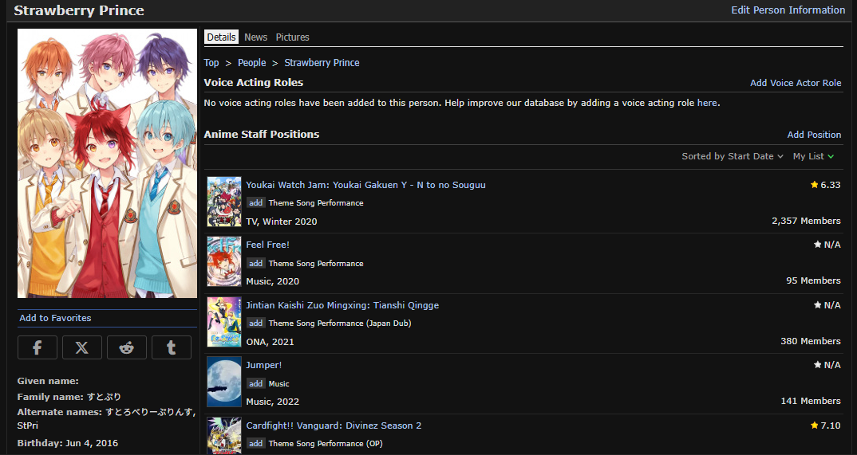Image resolution: width=857 pixels, height=455 pixels.
Task: Switch to the News tab
Action: click(256, 37)
